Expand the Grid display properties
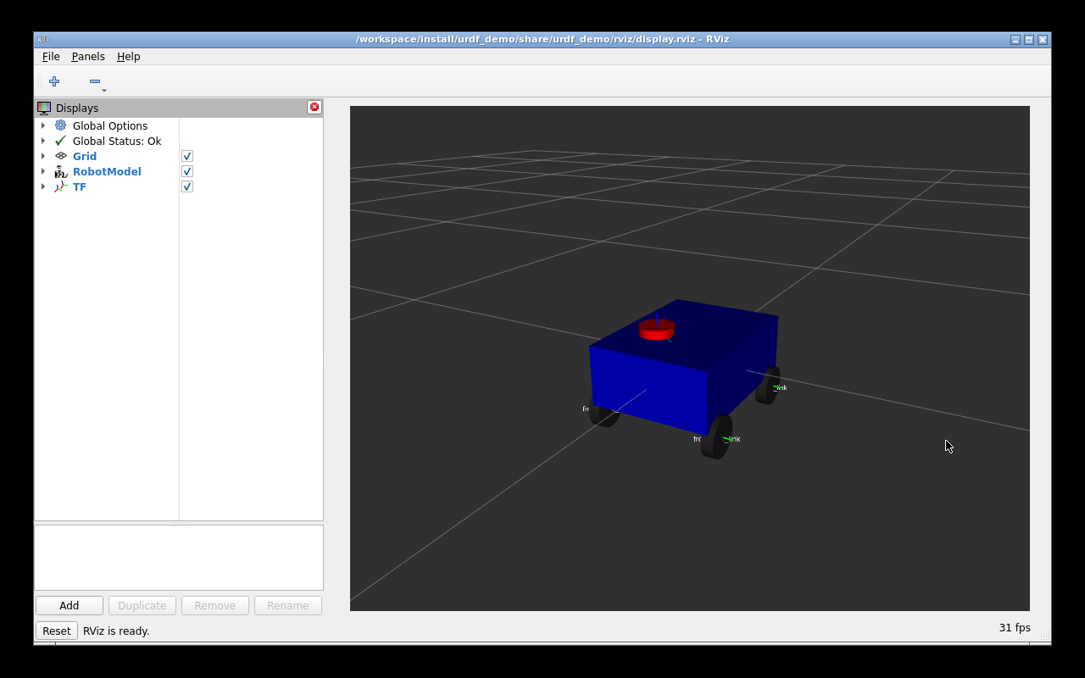1085x678 pixels. pyautogui.click(x=43, y=156)
